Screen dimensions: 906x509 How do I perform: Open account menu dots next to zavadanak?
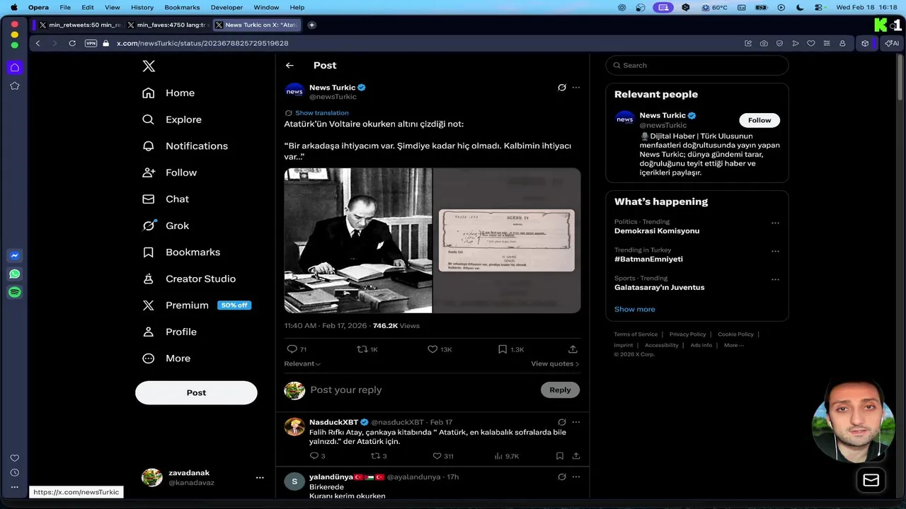[260, 478]
